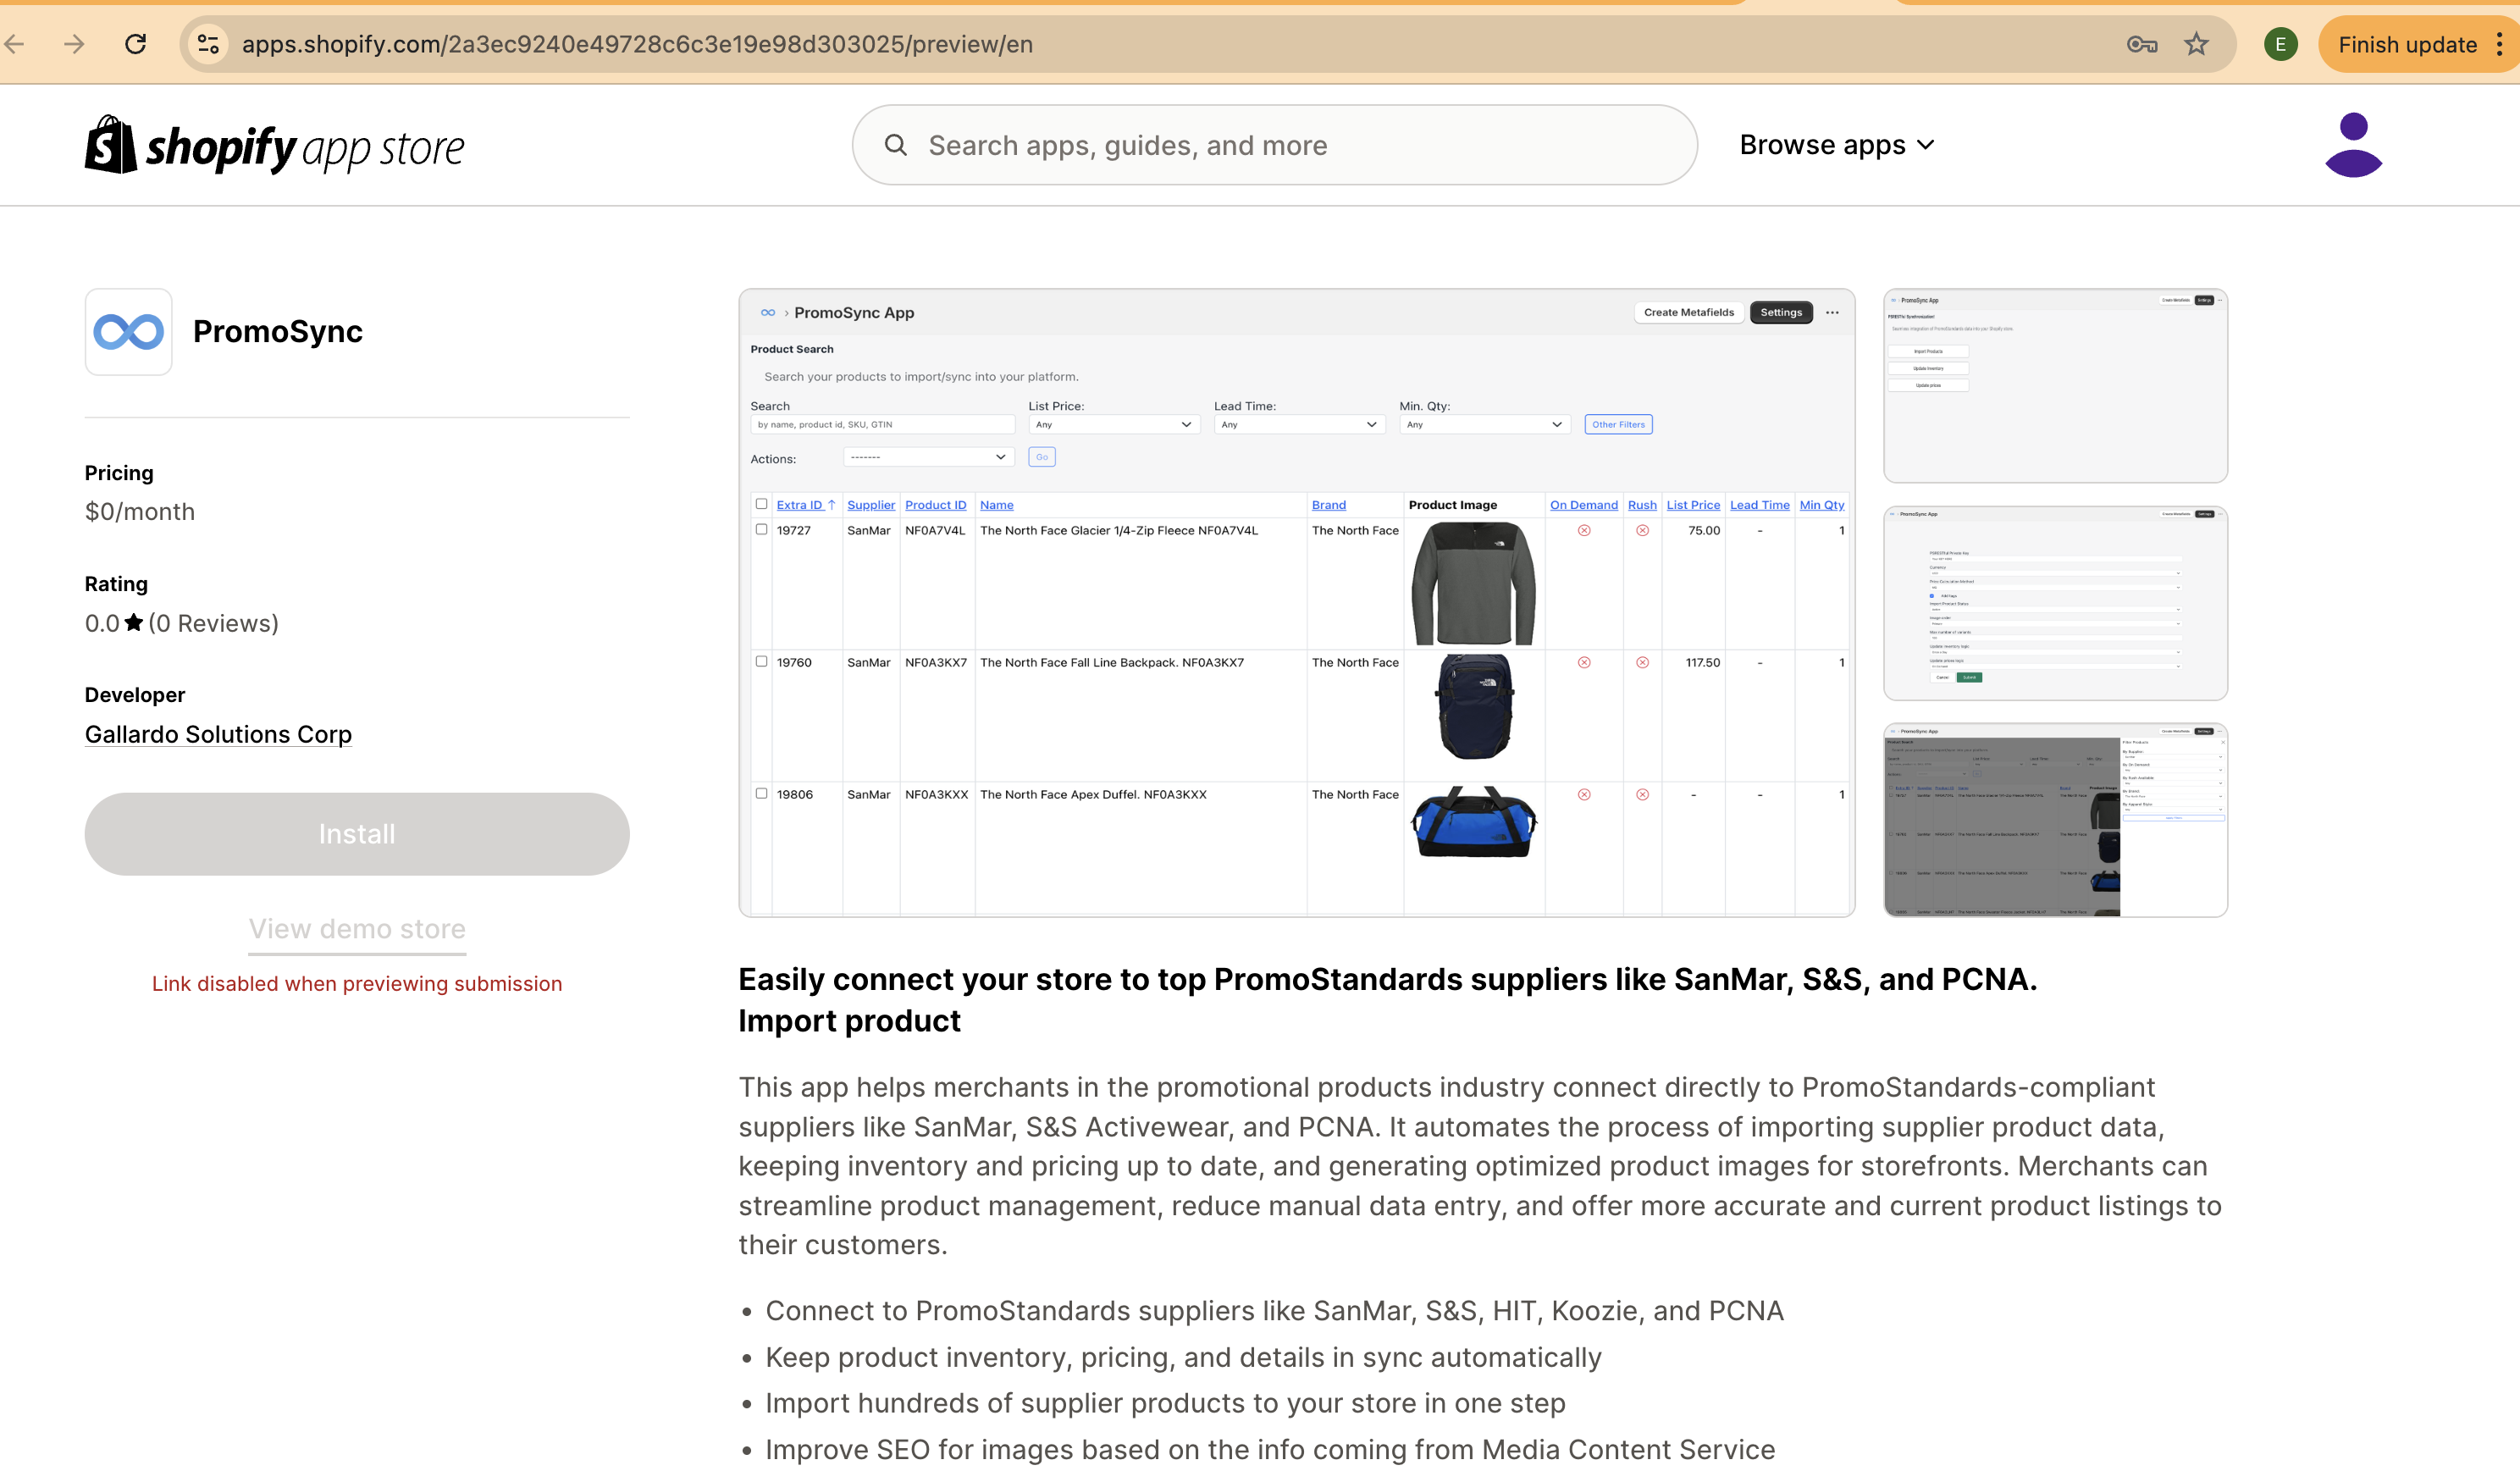The image size is (2520, 1482).
Task: Click the (0 Reviews) text
Action: tap(214, 624)
